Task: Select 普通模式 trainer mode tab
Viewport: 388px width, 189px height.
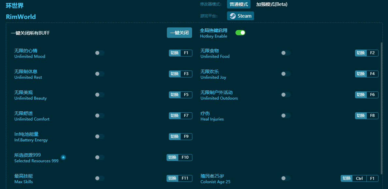Action: (239, 4)
